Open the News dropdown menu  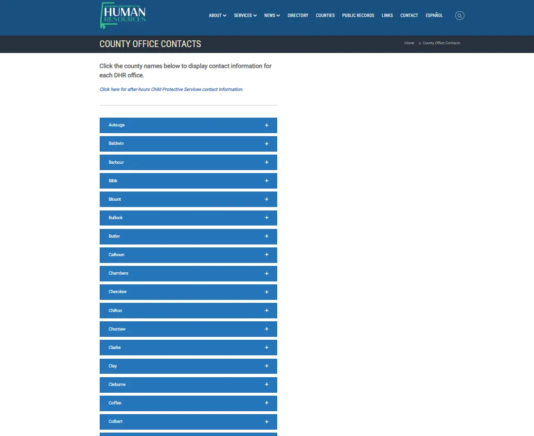(272, 16)
